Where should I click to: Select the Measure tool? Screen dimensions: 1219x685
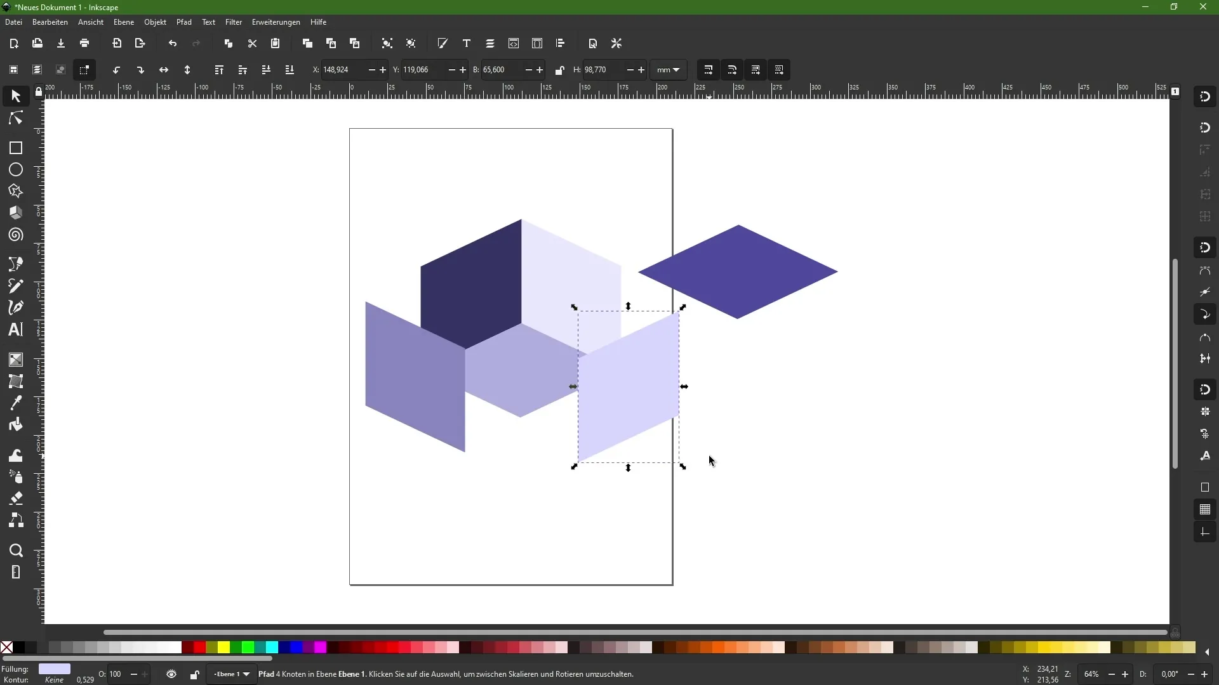[16, 572]
